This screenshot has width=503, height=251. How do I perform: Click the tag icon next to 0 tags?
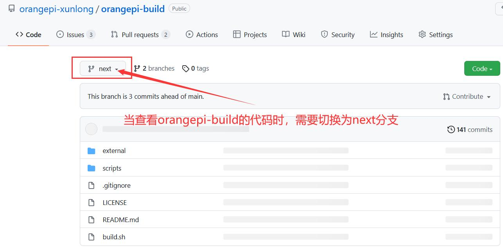[x=186, y=68]
